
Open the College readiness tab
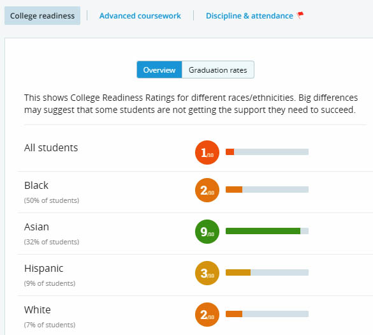pyautogui.click(x=42, y=16)
